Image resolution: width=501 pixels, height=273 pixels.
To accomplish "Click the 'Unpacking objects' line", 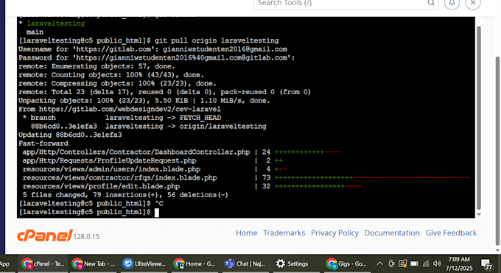I will (x=144, y=101).
